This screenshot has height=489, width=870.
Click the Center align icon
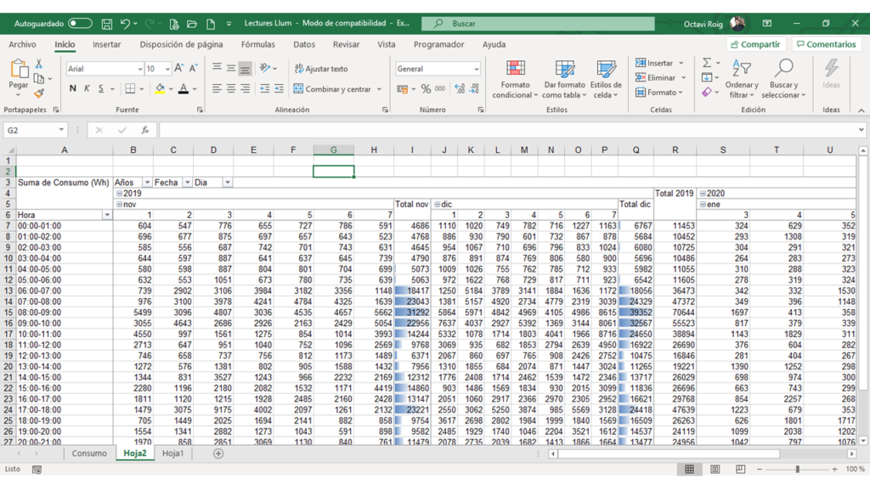coord(231,88)
